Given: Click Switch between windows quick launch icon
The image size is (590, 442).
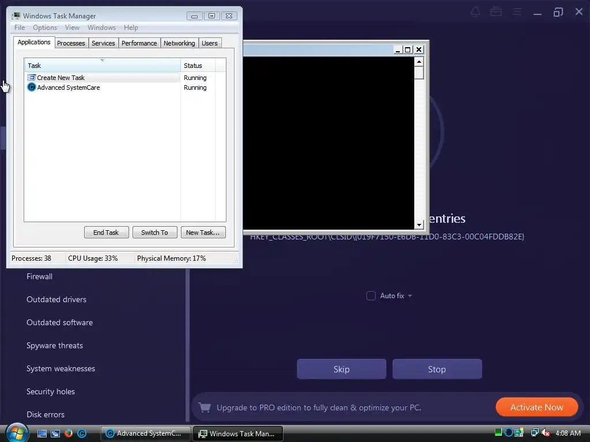Looking at the screenshot, I should tap(55, 433).
